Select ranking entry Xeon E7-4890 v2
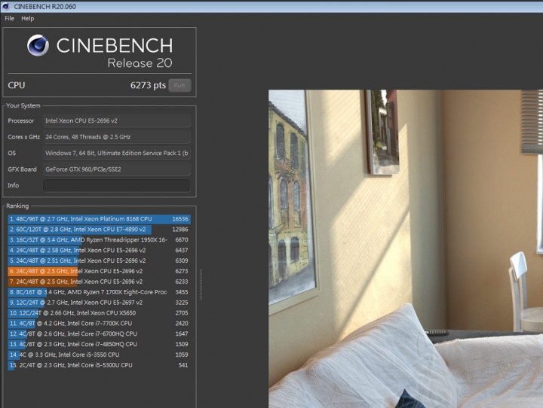 (x=99, y=230)
